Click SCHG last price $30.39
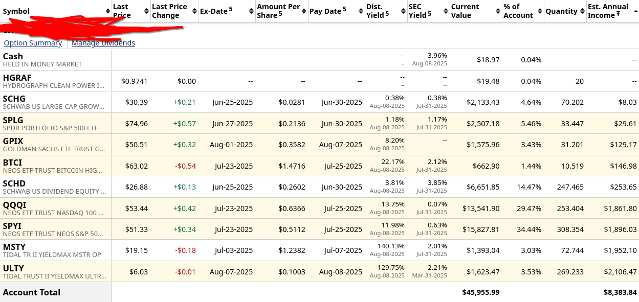 click(137, 102)
